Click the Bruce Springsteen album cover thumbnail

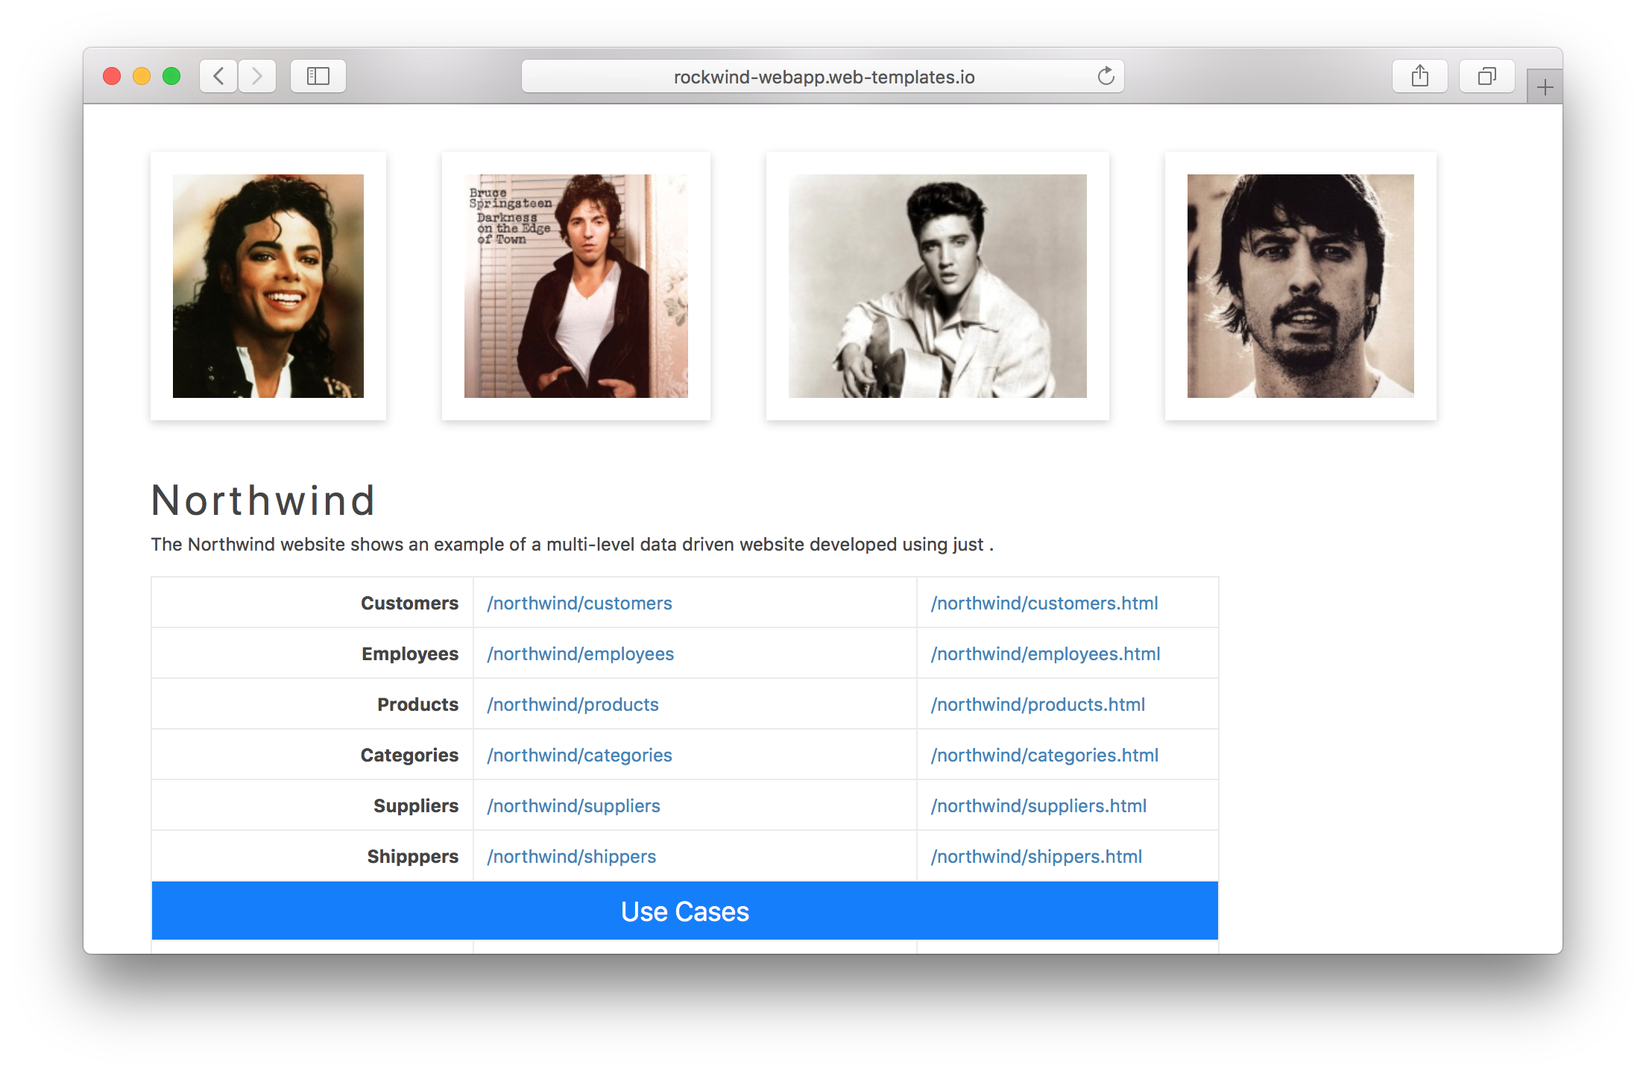point(576,286)
